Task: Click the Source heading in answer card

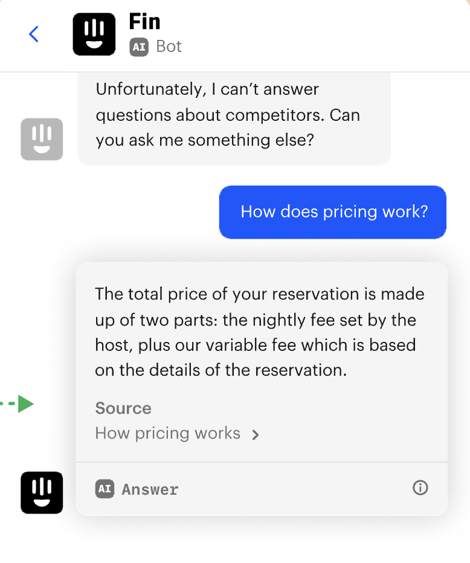Action: tap(123, 408)
